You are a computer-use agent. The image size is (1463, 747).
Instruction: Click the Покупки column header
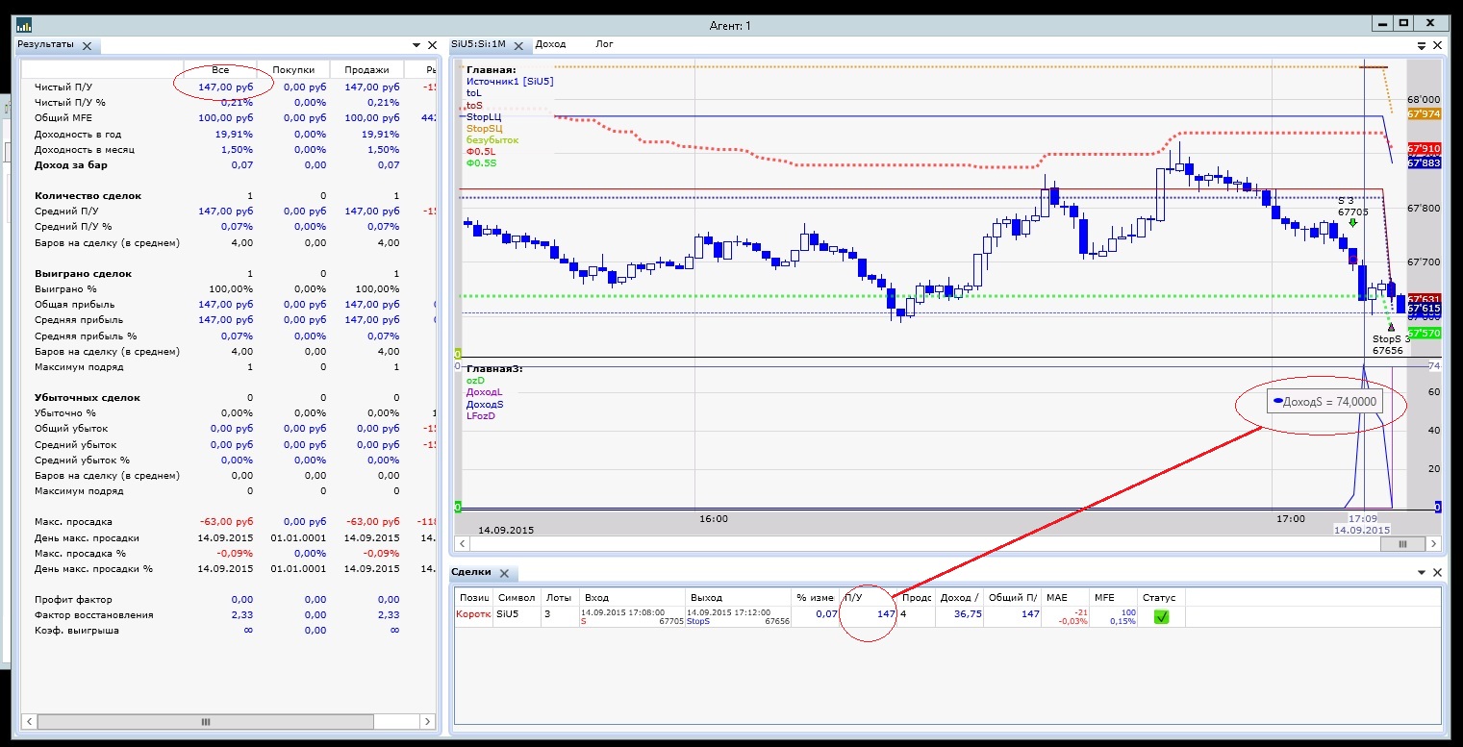pyautogui.click(x=292, y=70)
